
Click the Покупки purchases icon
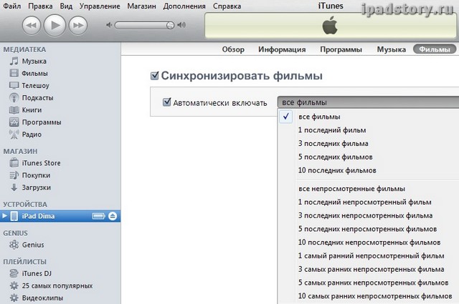[x=14, y=175]
